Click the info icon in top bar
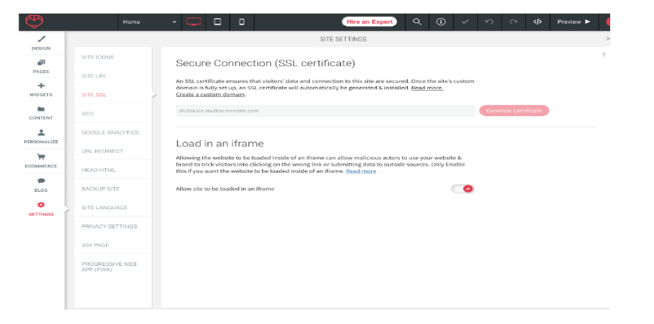This screenshot has height=324, width=654. [441, 21]
